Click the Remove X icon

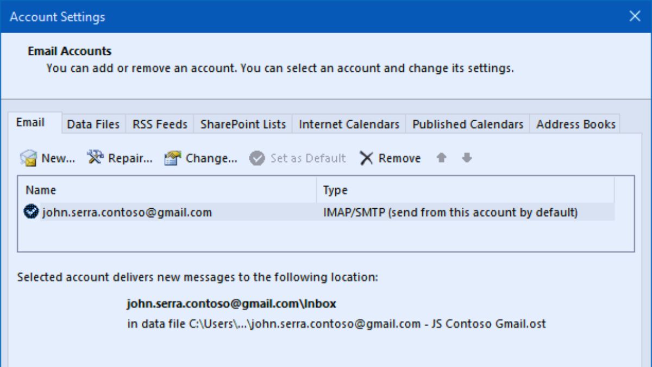click(x=367, y=158)
